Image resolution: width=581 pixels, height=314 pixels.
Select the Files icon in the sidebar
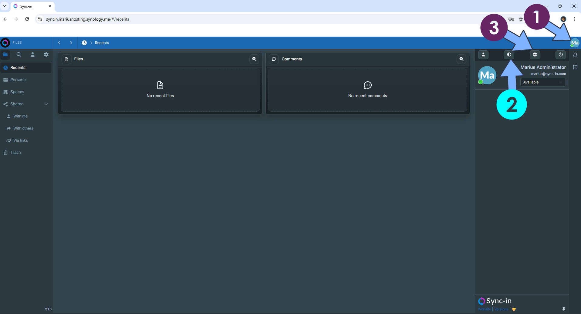point(5,55)
